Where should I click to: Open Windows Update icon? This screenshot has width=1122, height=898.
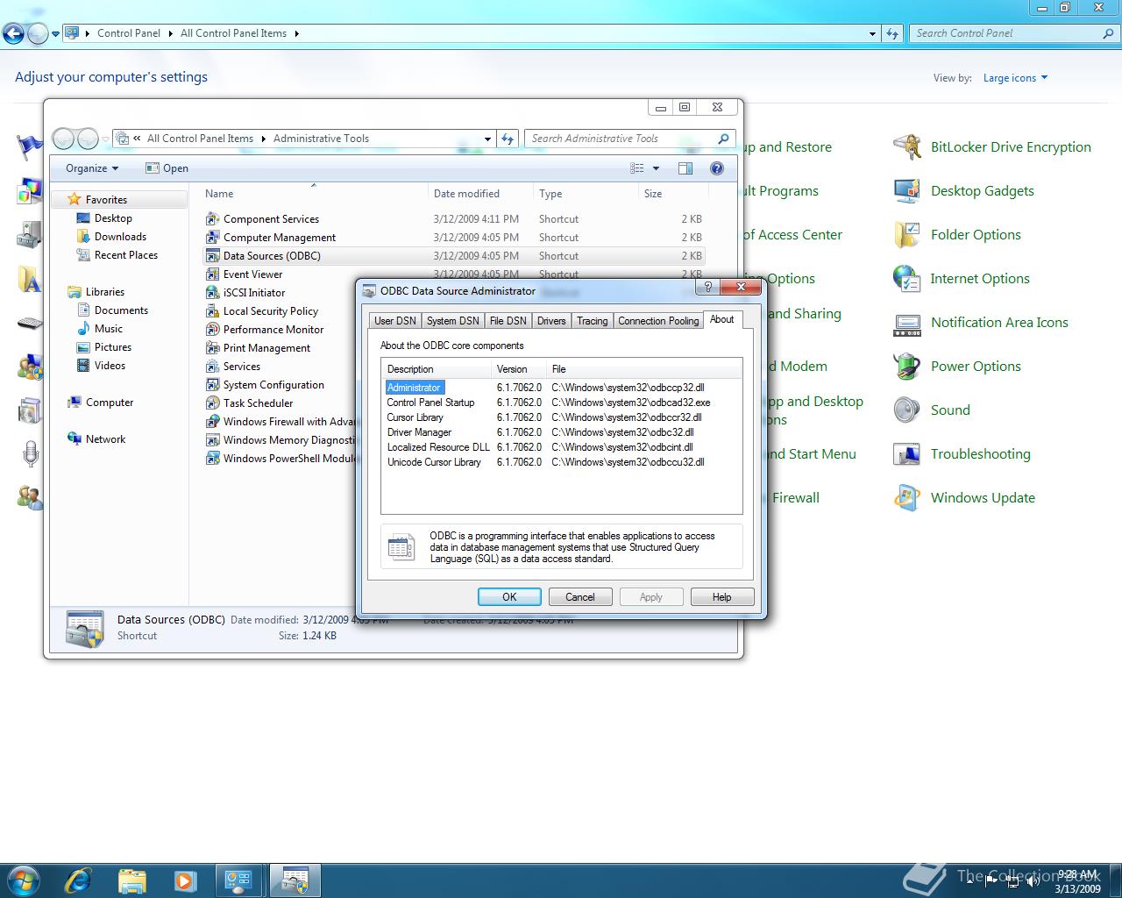pyautogui.click(x=907, y=498)
